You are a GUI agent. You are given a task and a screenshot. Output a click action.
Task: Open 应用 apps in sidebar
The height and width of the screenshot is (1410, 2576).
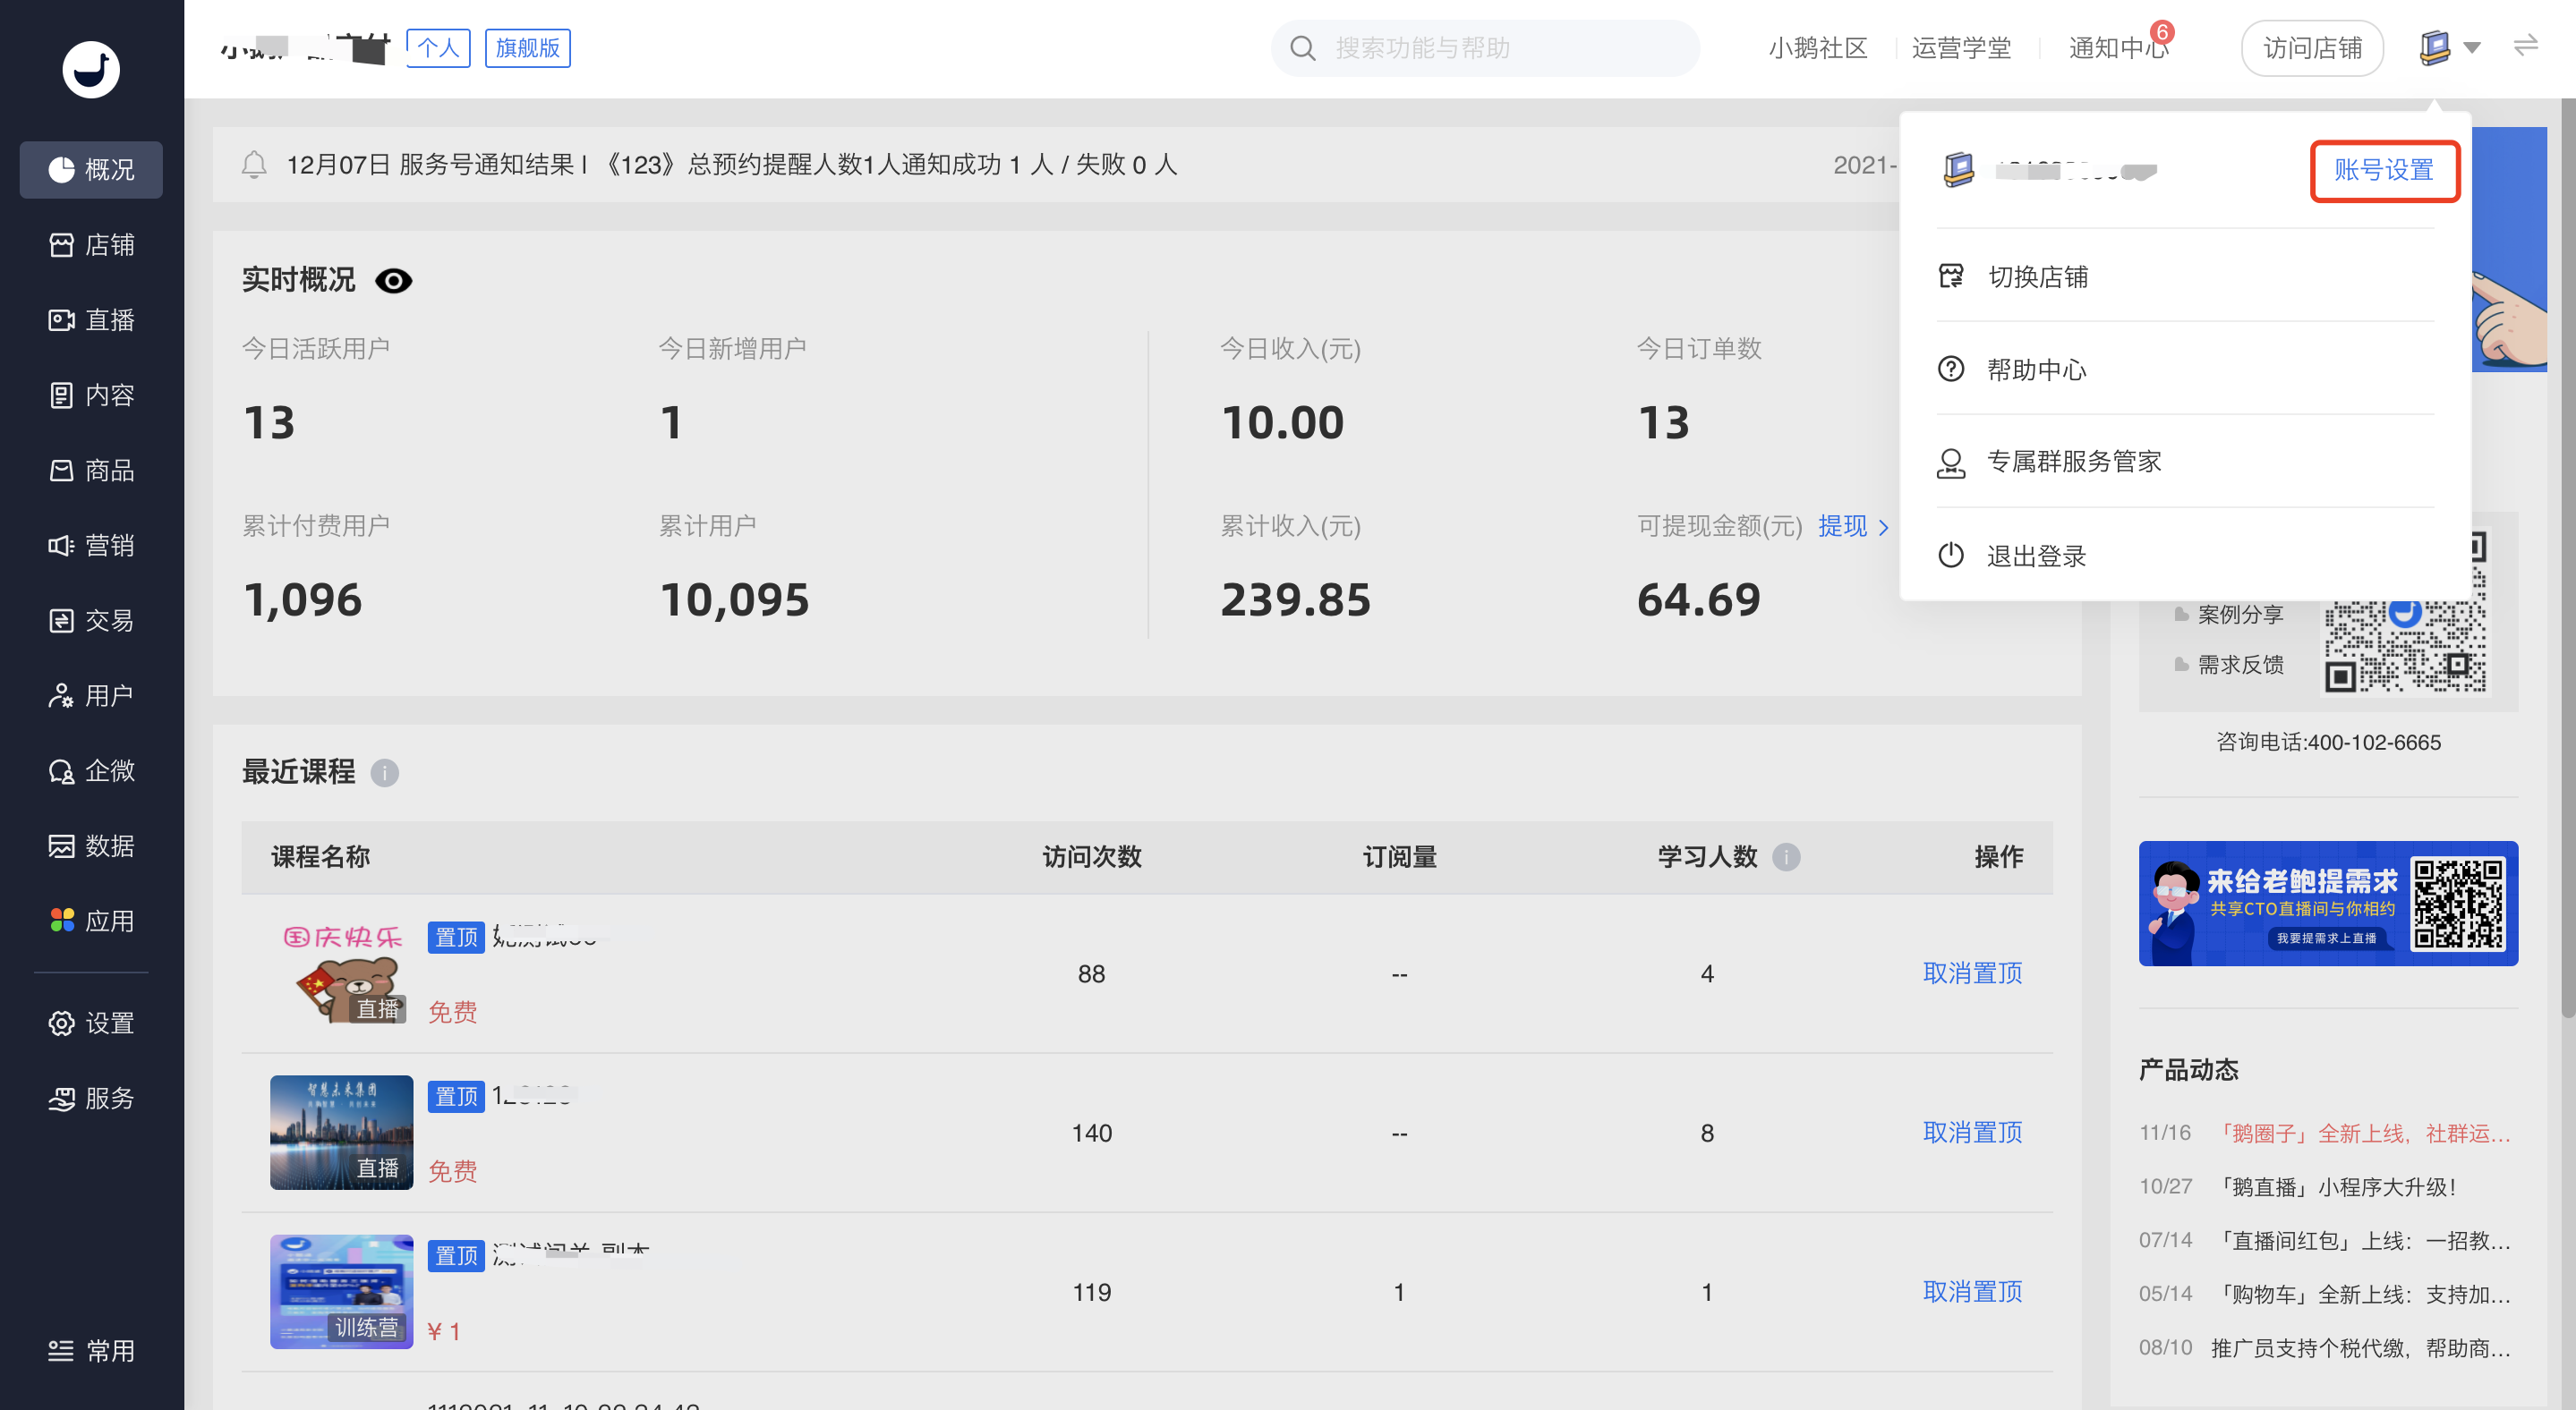pos(91,921)
